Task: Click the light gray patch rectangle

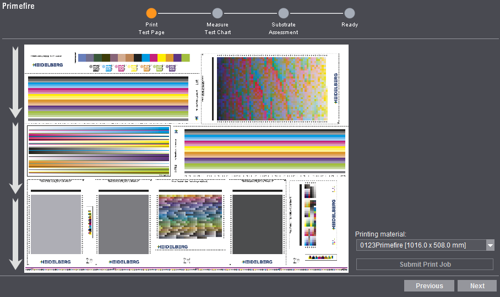Action: pyautogui.click(x=56, y=224)
